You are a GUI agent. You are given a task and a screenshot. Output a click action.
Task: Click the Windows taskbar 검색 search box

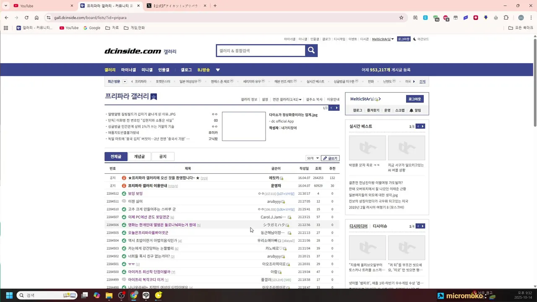(x=47, y=295)
